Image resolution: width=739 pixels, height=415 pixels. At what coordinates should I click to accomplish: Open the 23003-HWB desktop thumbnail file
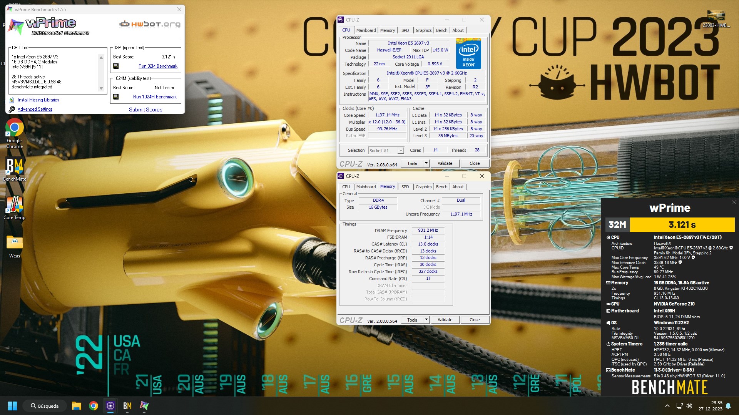coord(716,18)
